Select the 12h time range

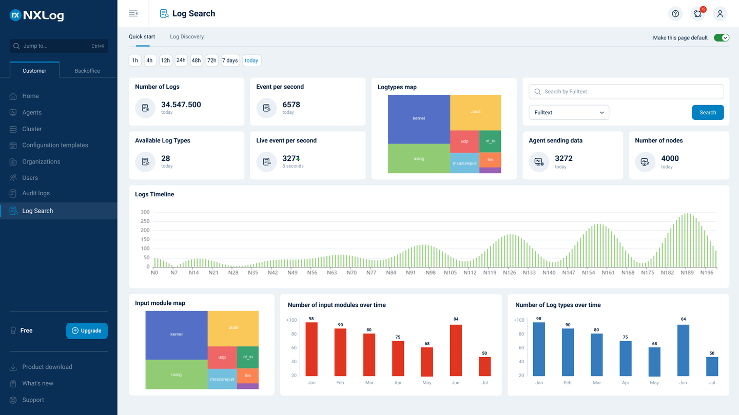tap(165, 60)
